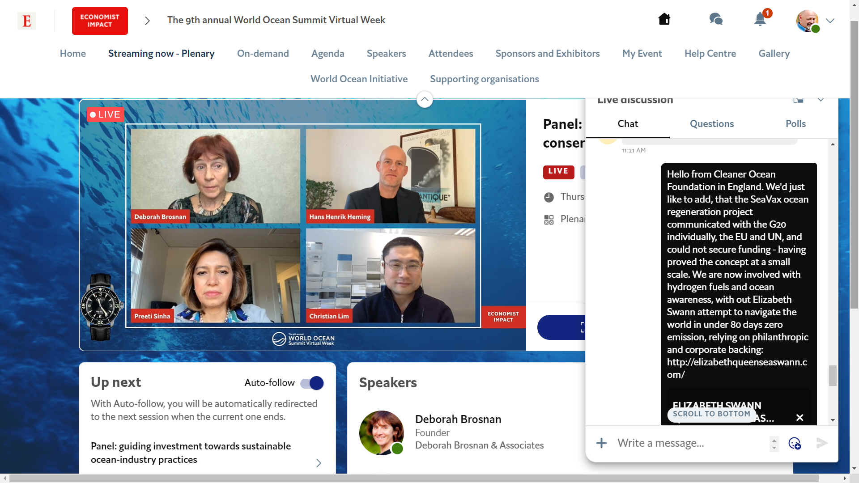The image size is (859, 483).
Task: Go to the home house icon
Action: 664,19
